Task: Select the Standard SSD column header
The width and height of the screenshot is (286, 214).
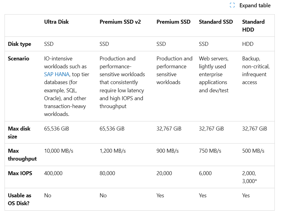Action: coord(216,22)
